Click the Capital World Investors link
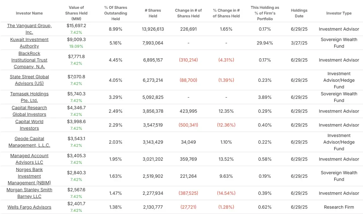Viewport: 363px width, 214px height. pos(29,125)
